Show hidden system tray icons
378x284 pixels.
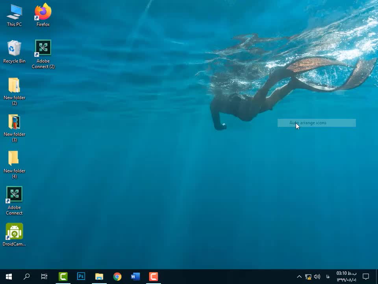point(299,277)
